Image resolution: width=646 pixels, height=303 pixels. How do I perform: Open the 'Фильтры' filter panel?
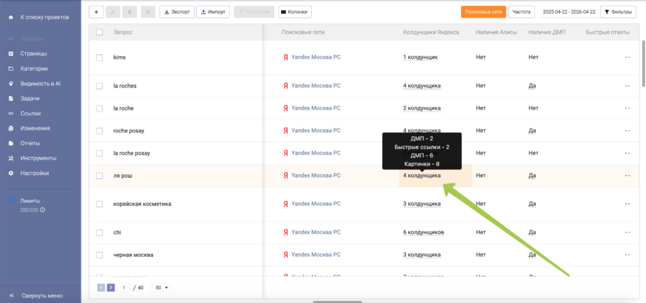pos(618,12)
